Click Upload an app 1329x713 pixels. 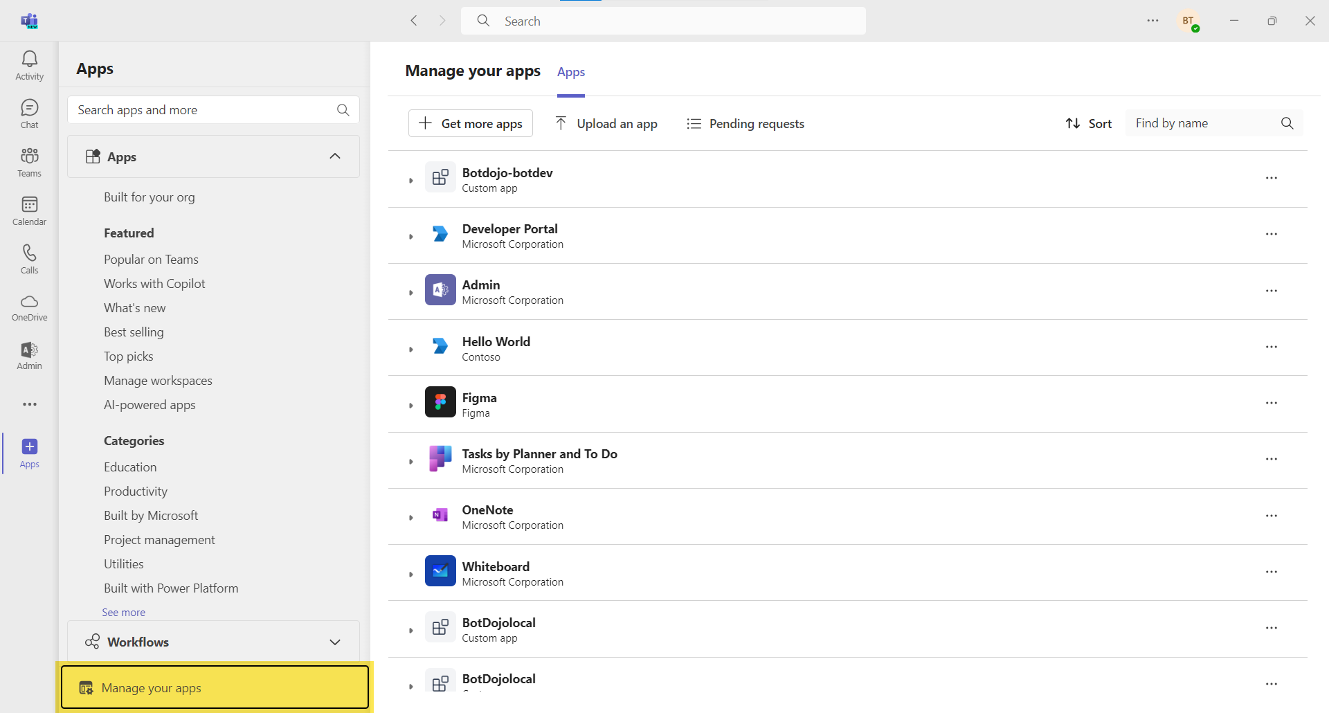click(x=606, y=123)
